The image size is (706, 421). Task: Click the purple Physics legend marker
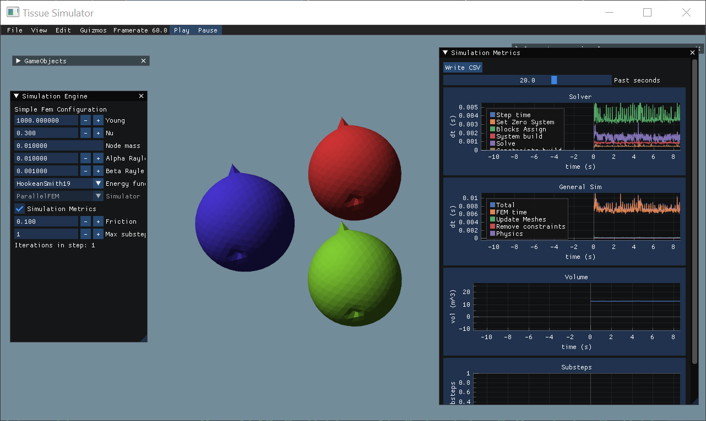click(493, 233)
